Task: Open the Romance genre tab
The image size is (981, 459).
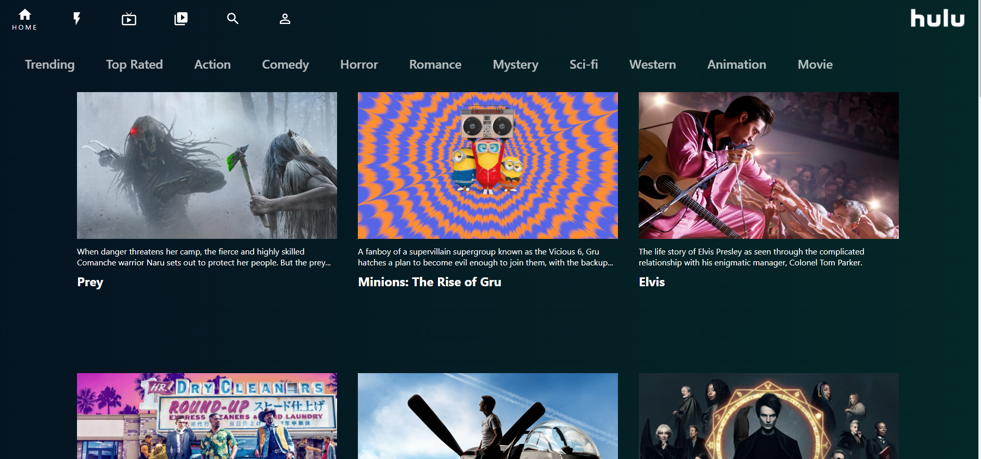Action: pos(435,65)
